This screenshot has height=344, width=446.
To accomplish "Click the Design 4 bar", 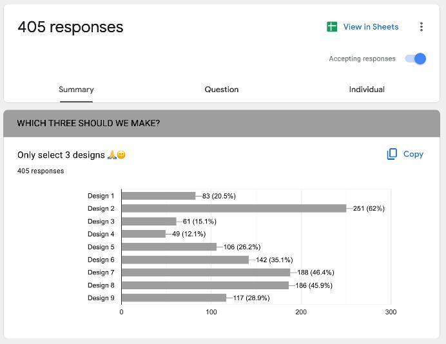I will 143,234.
